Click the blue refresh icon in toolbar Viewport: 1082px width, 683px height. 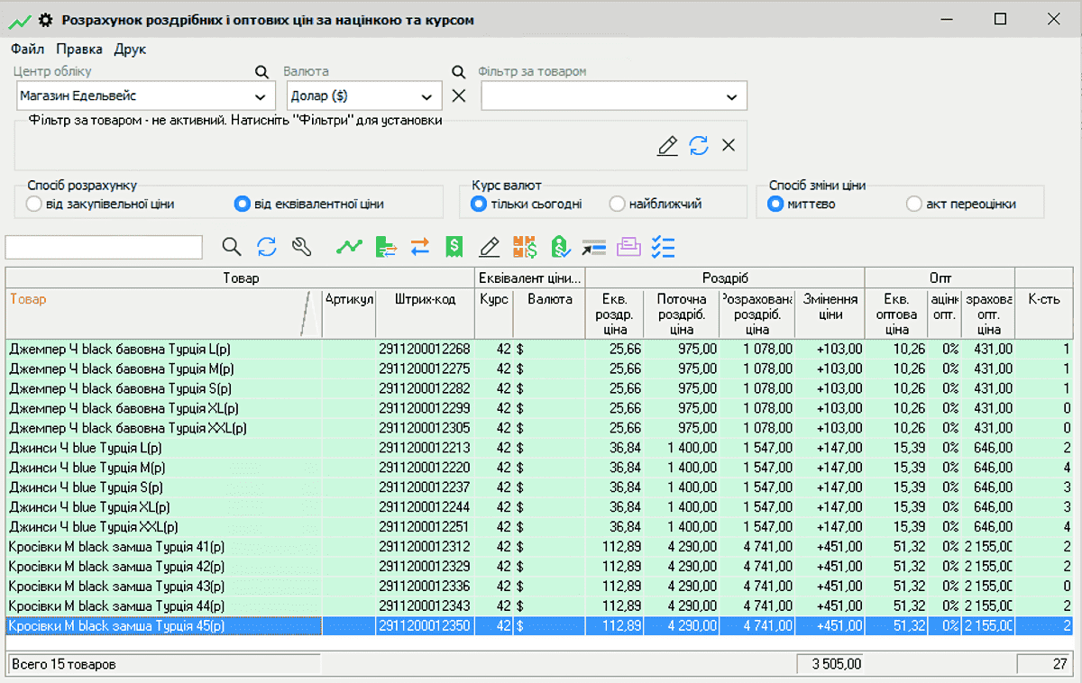(x=267, y=247)
